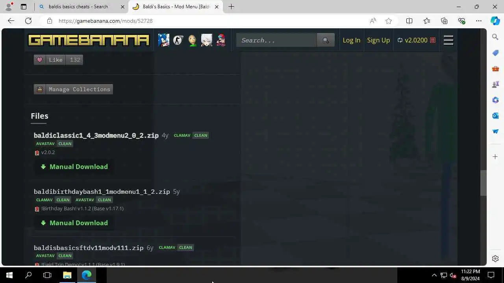Open Edge Settings and more menu
Screen dimensions: 504x283
[479, 21]
